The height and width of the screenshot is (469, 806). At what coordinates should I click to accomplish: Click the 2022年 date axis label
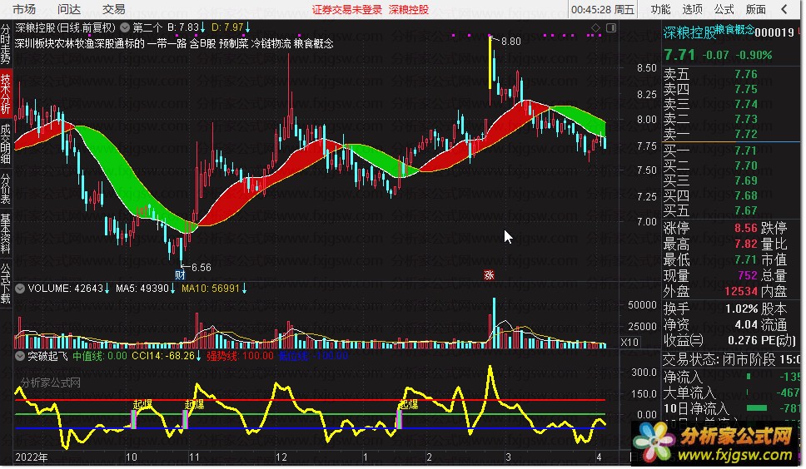coord(32,457)
